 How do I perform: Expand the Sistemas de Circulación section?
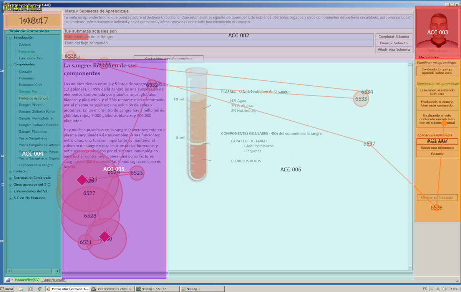10,178
